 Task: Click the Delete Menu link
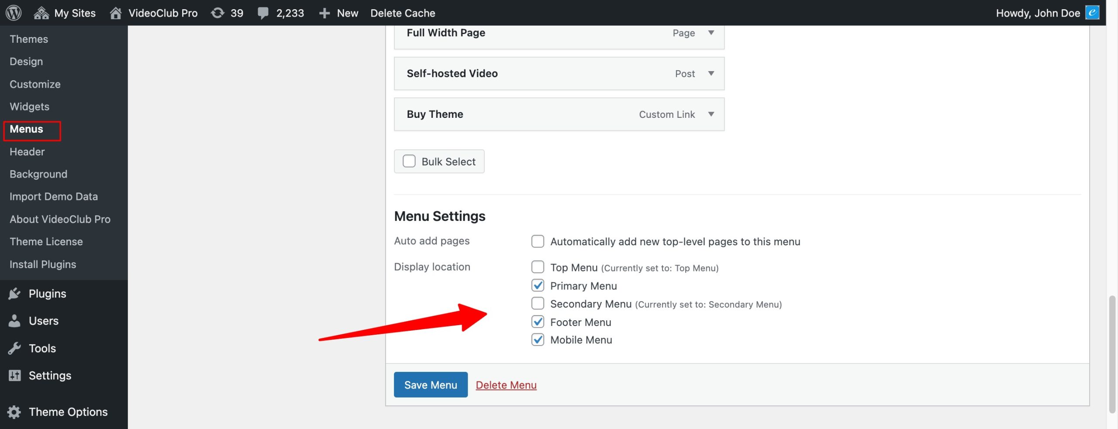click(x=506, y=385)
